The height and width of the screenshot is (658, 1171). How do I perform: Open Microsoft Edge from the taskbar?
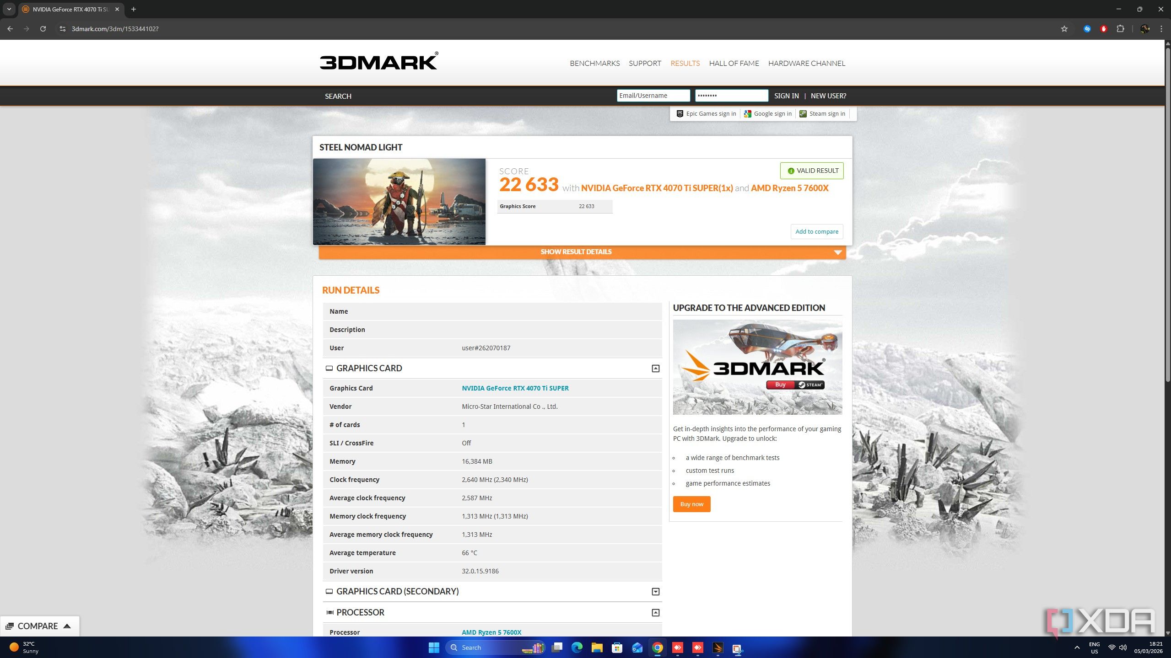[x=577, y=647]
